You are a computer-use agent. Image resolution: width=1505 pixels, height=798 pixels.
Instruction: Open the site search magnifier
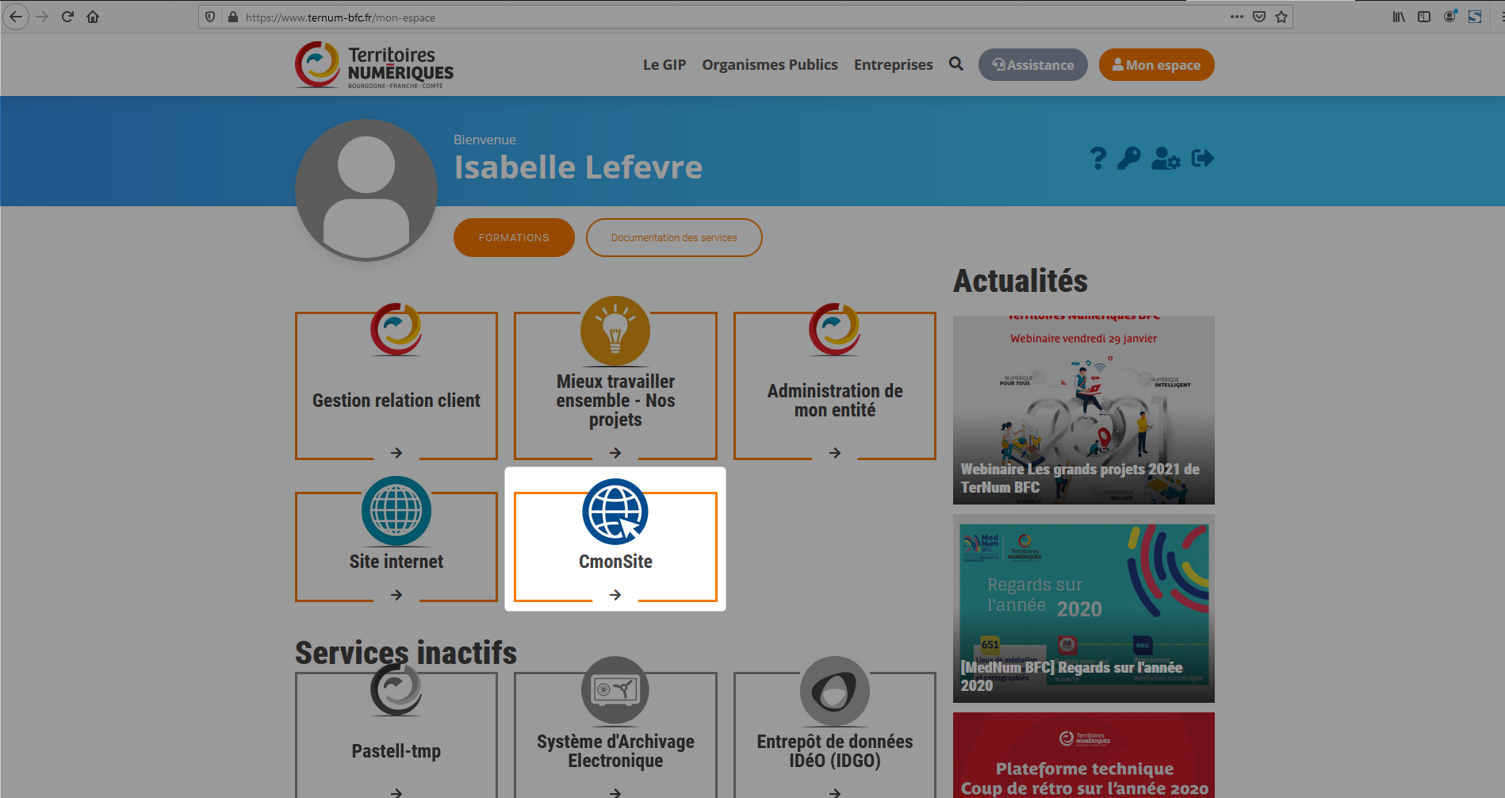(956, 64)
